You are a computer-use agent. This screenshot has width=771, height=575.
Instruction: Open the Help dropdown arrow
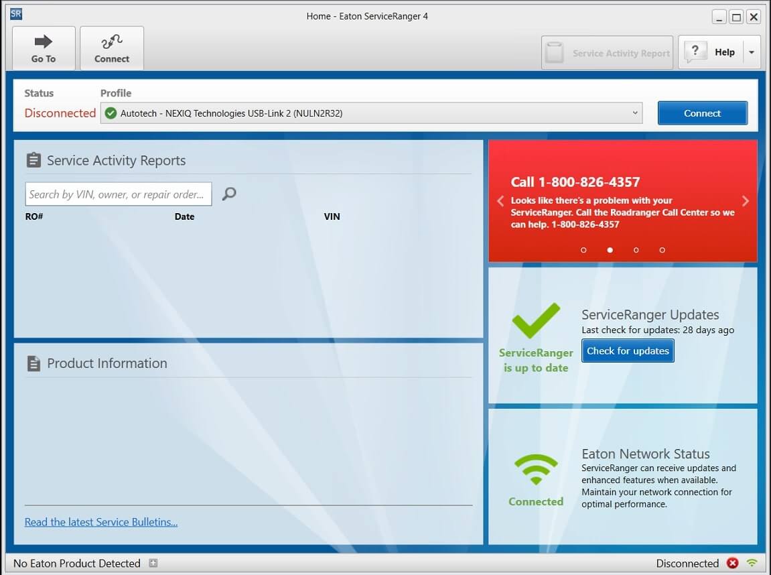(x=751, y=52)
